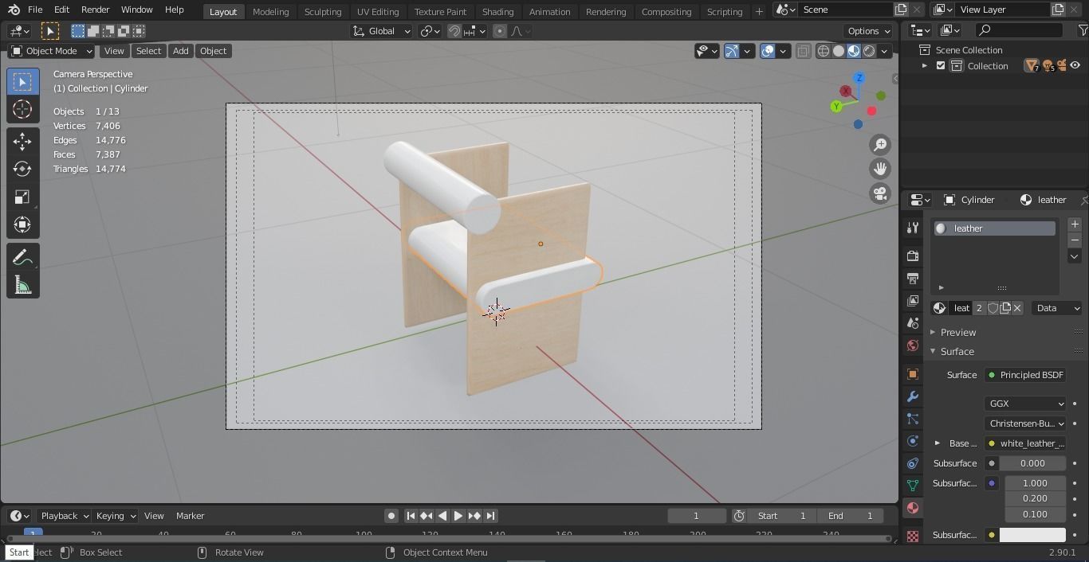Screen dimensions: 1089x562
Task: Click the Pan view hand icon
Action: tap(880, 169)
